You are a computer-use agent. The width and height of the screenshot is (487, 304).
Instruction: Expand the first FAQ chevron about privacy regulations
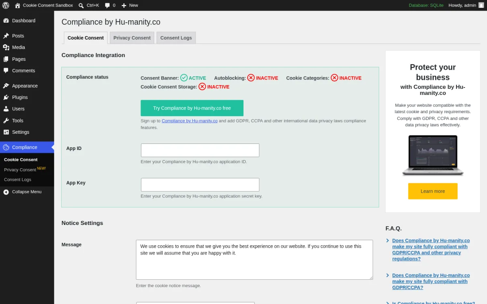pos(388,240)
